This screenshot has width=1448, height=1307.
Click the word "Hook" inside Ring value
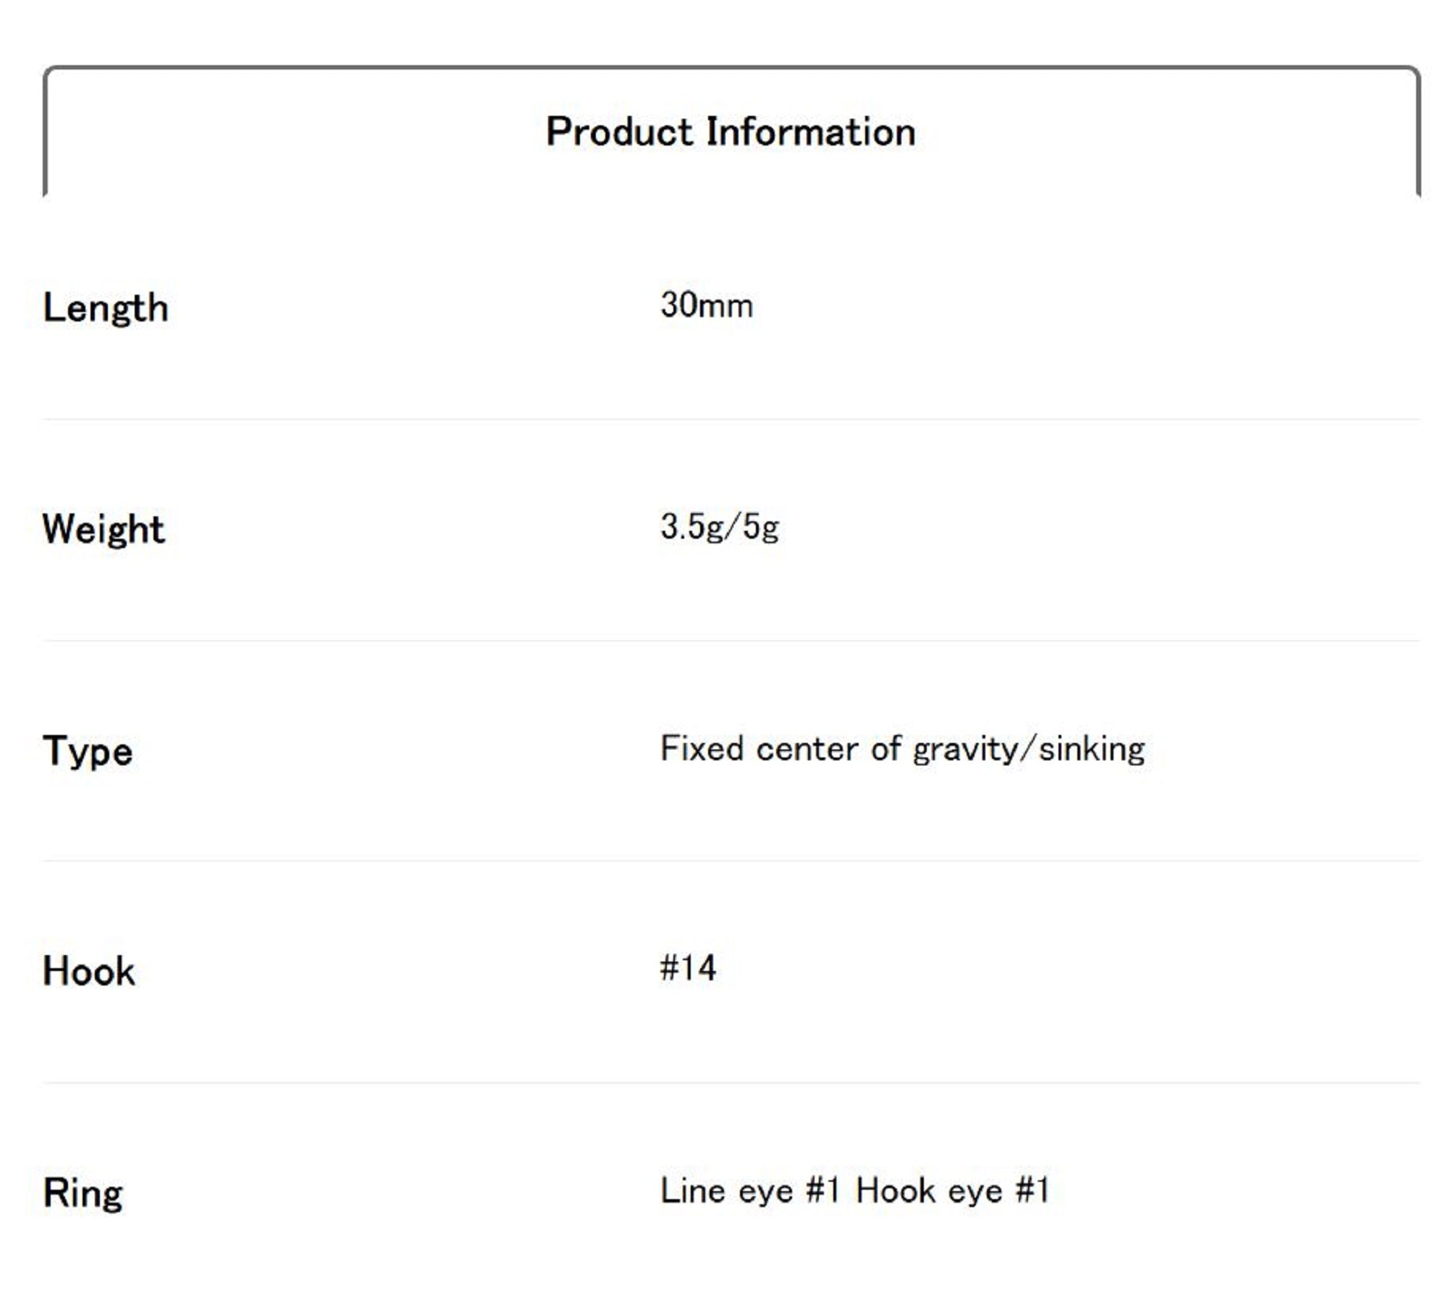click(x=895, y=1191)
